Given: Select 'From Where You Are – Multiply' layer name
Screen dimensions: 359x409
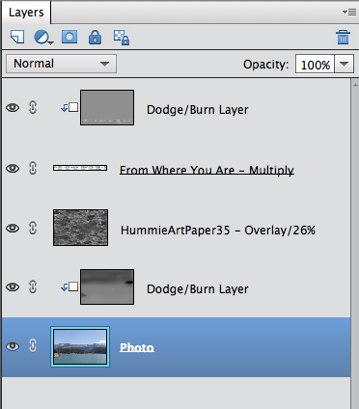Looking at the screenshot, I should [x=207, y=170].
